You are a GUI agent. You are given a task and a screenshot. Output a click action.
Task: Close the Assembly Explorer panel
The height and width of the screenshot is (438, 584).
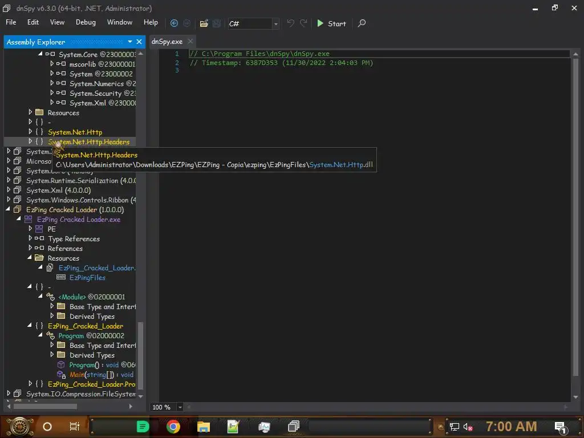coord(139,42)
